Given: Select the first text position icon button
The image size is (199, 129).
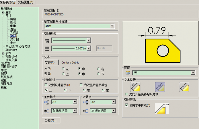Looking at the screenshot, I should click(135, 87).
